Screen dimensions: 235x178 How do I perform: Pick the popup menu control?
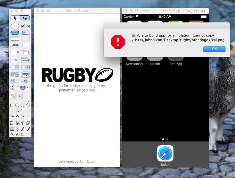pyautogui.click(x=25, y=74)
